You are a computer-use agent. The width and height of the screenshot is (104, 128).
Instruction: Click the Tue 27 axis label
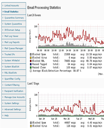79,119
